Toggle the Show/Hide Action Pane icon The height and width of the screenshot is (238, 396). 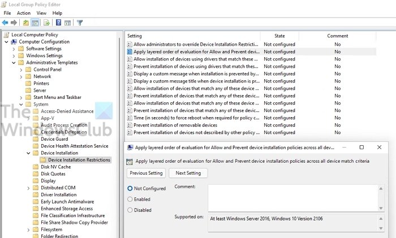[67, 23]
